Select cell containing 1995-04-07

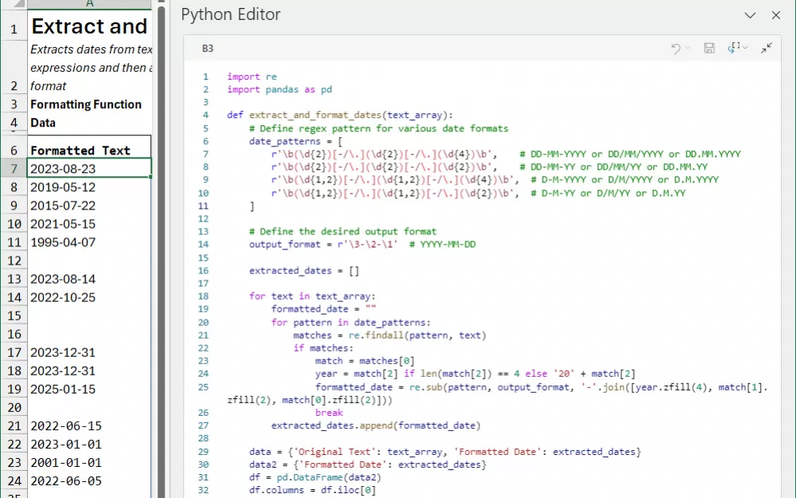(89, 242)
